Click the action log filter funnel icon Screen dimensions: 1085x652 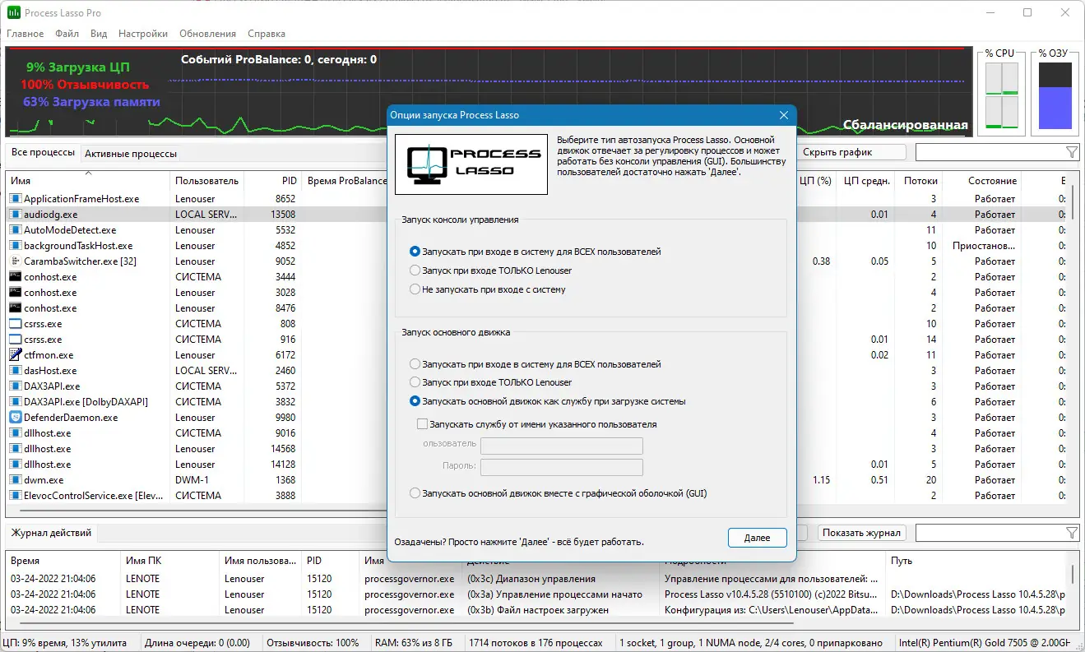1071,533
